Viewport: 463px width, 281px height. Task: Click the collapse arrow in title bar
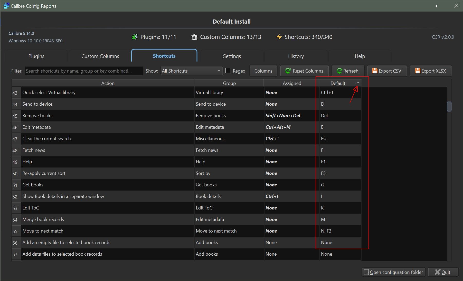tap(436, 6)
